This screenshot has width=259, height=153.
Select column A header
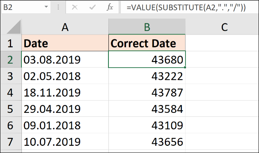tap(65, 27)
